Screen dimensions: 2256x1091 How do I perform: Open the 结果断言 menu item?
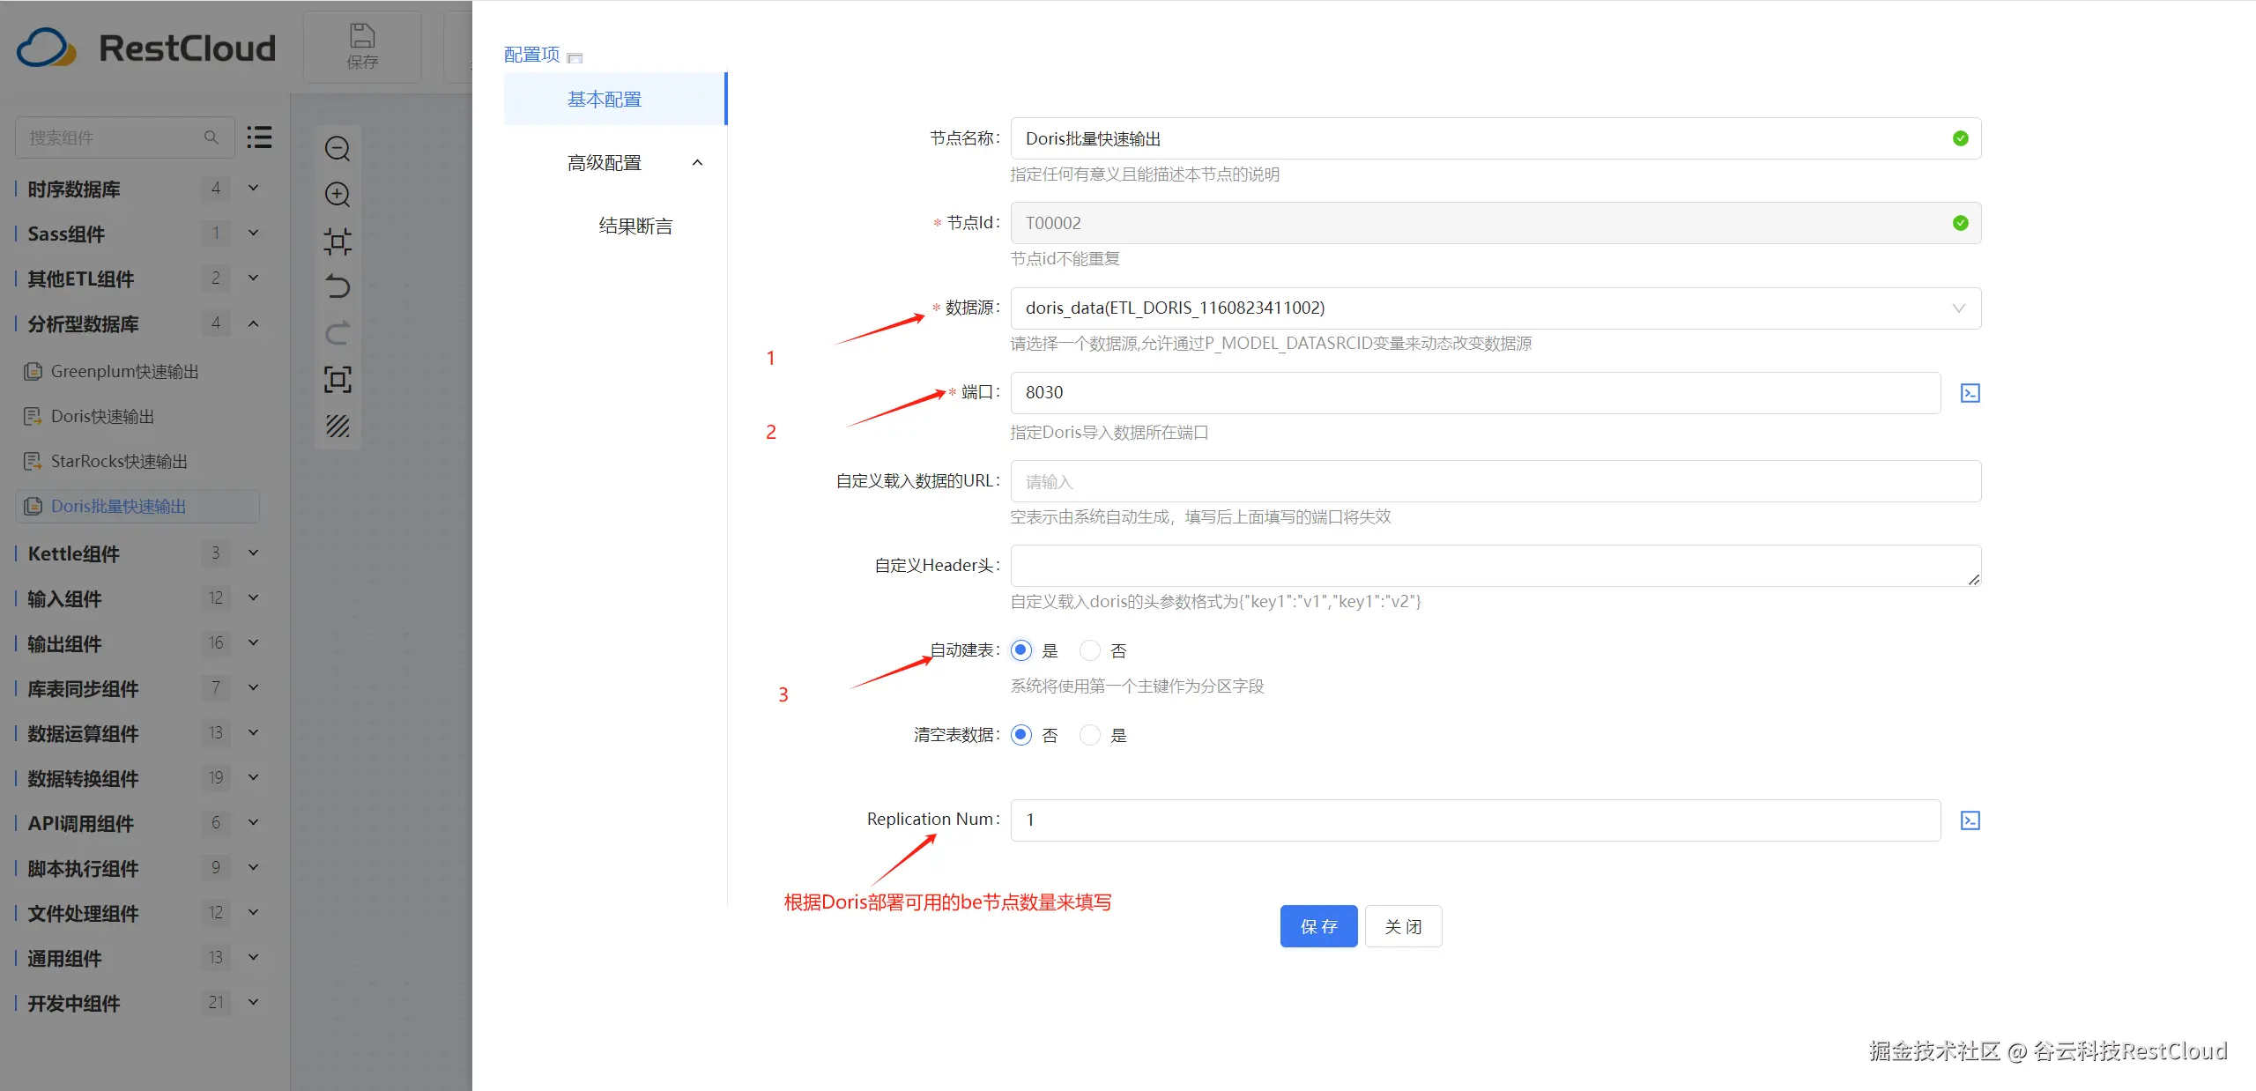click(x=635, y=226)
